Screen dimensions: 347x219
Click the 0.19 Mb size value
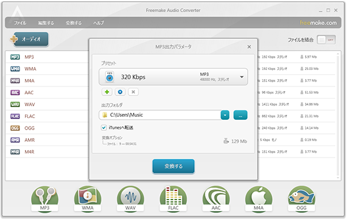[310, 140]
